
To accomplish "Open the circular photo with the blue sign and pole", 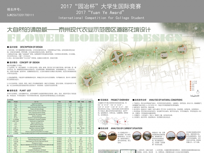I will (x=181, y=136).
